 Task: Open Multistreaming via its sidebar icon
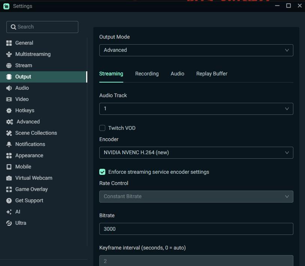(x=9, y=54)
